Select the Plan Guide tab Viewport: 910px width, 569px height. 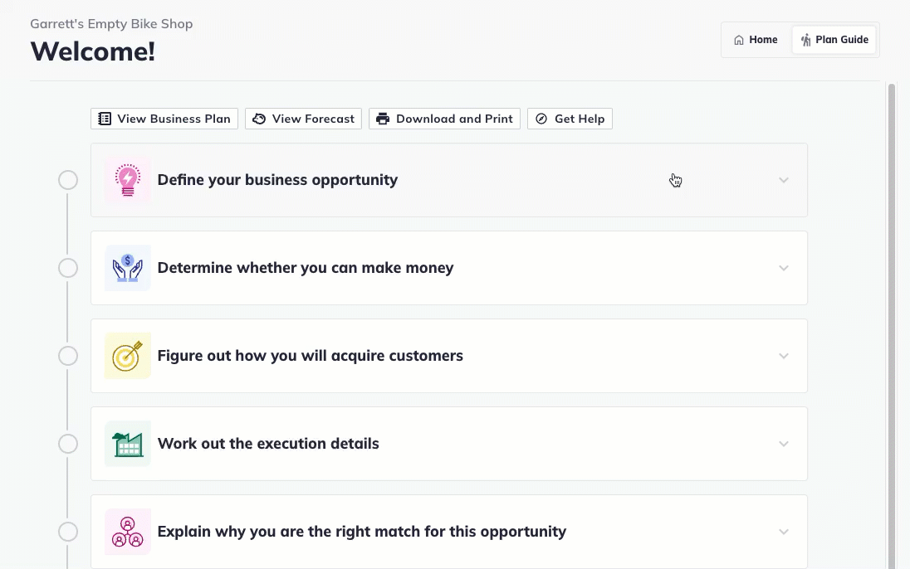pos(834,40)
